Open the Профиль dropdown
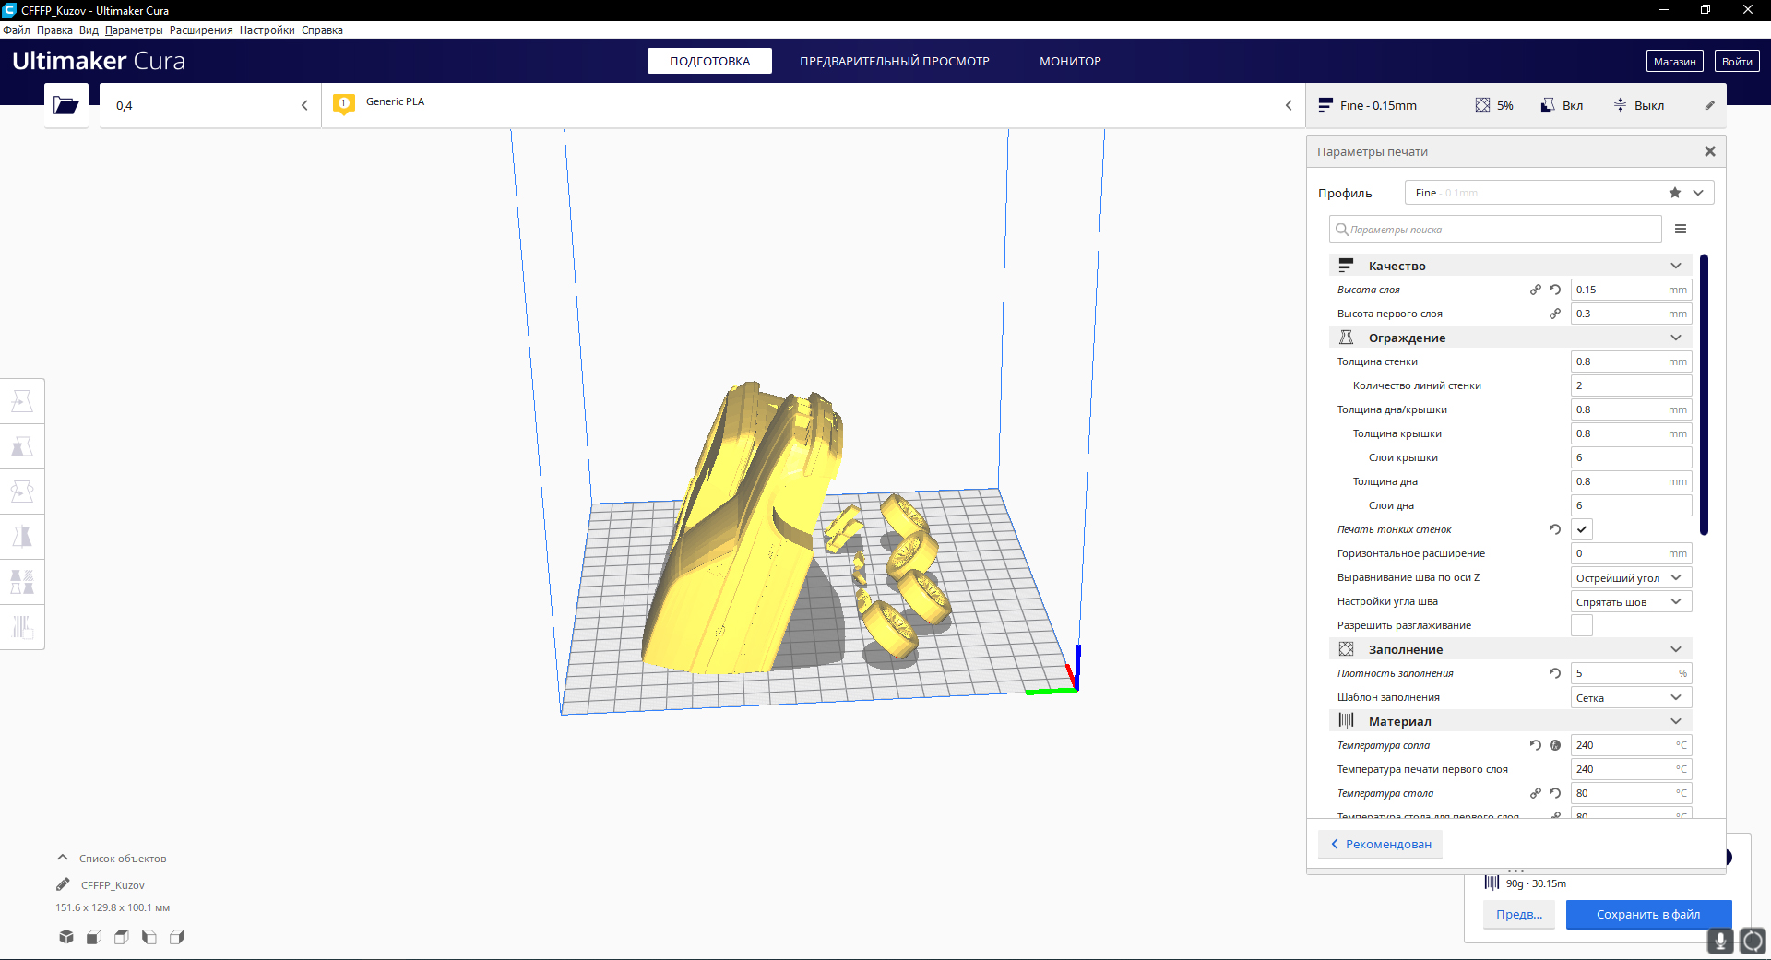 click(x=1559, y=193)
